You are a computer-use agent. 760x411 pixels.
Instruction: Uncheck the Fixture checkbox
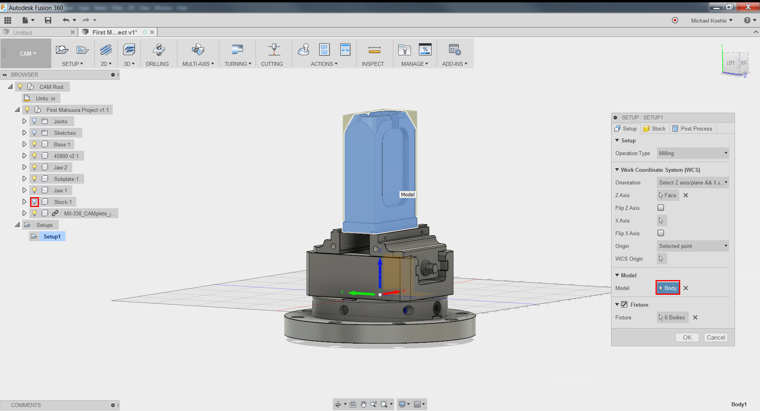coord(624,304)
